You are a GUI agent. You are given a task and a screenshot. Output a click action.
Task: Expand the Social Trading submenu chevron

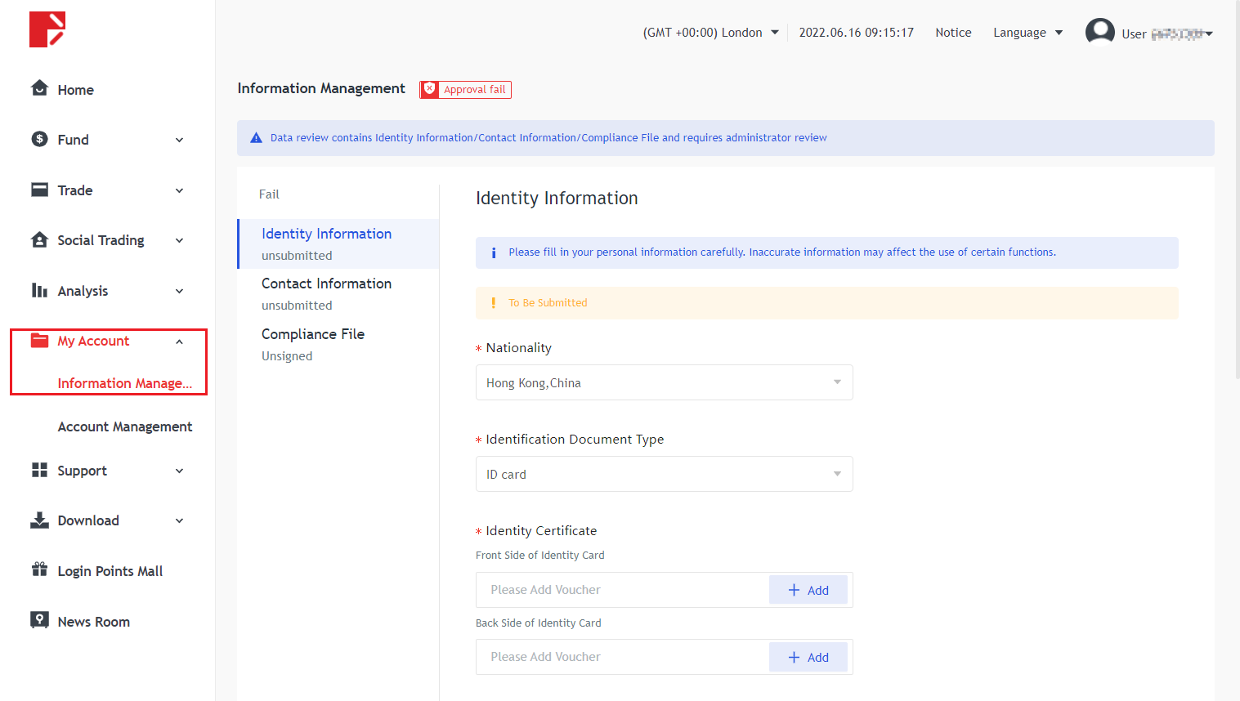(x=179, y=240)
